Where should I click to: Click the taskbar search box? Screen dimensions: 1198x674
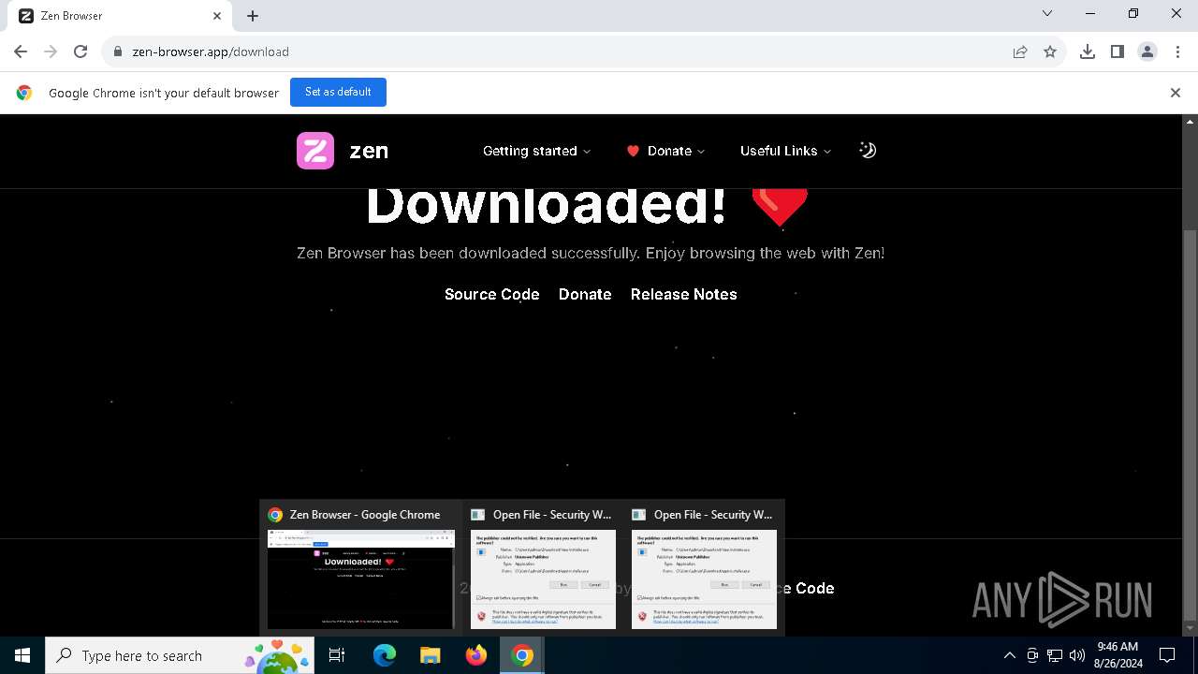(x=180, y=655)
